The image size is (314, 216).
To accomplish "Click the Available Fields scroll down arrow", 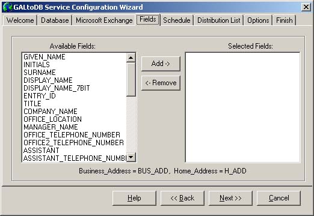I will click(x=131, y=157).
